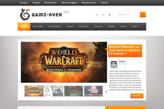Open the Média menu
This screenshot has width=164, height=109.
112,27
